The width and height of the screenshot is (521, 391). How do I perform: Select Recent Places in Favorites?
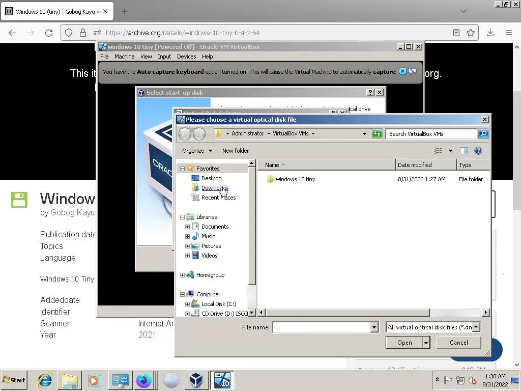click(218, 198)
